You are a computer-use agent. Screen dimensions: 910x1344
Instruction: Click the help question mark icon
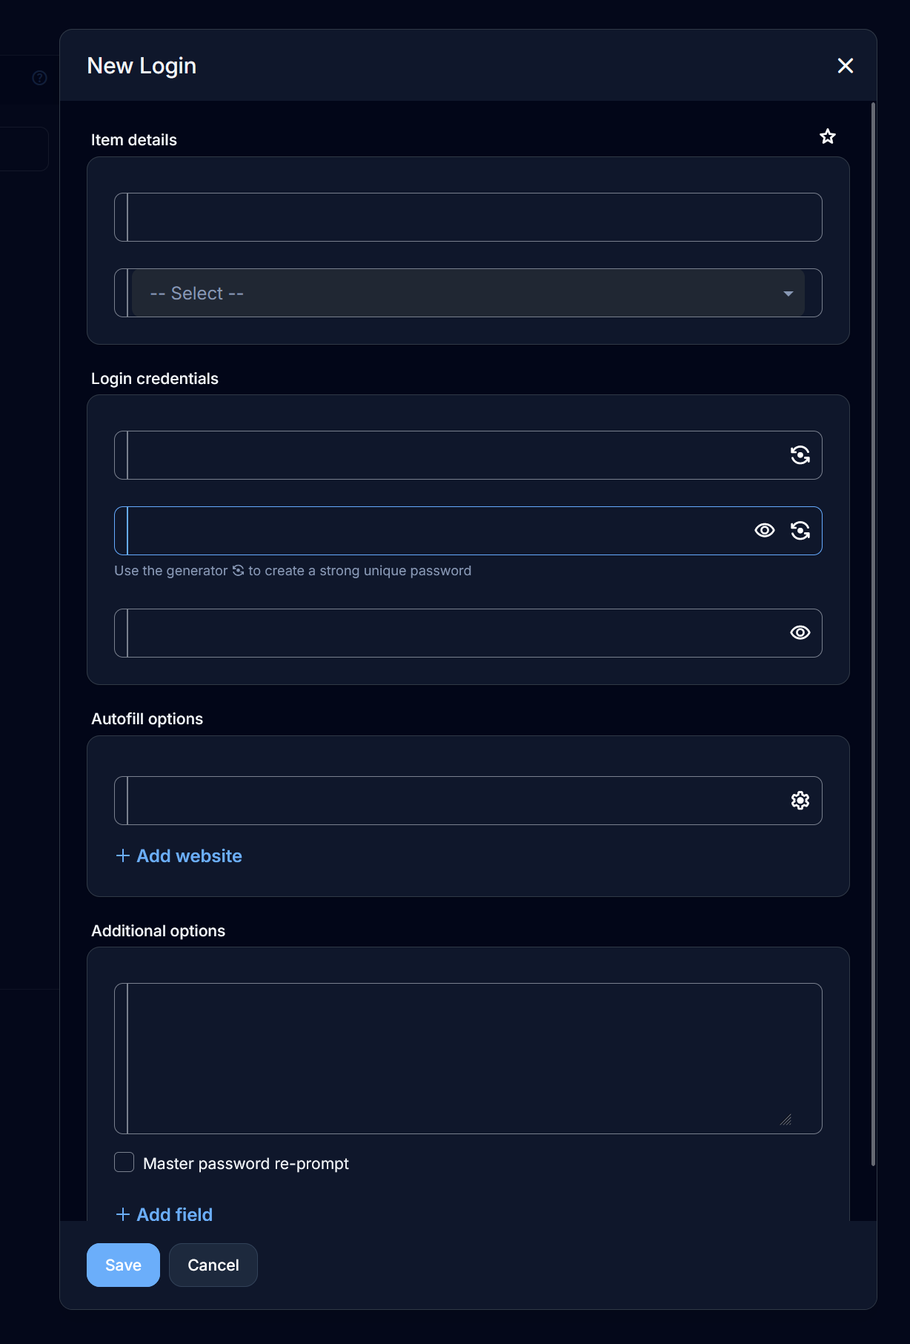pos(40,78)
